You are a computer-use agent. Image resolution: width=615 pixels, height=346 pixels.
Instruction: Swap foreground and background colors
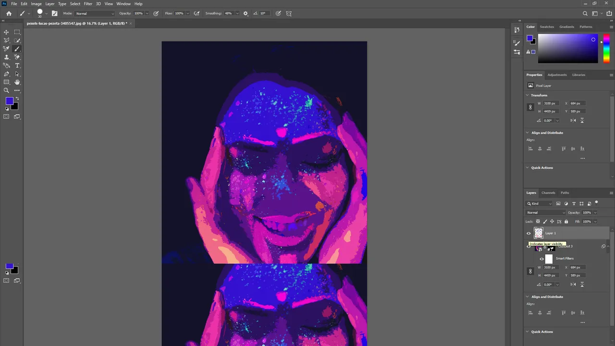click(x=17, y=99)
